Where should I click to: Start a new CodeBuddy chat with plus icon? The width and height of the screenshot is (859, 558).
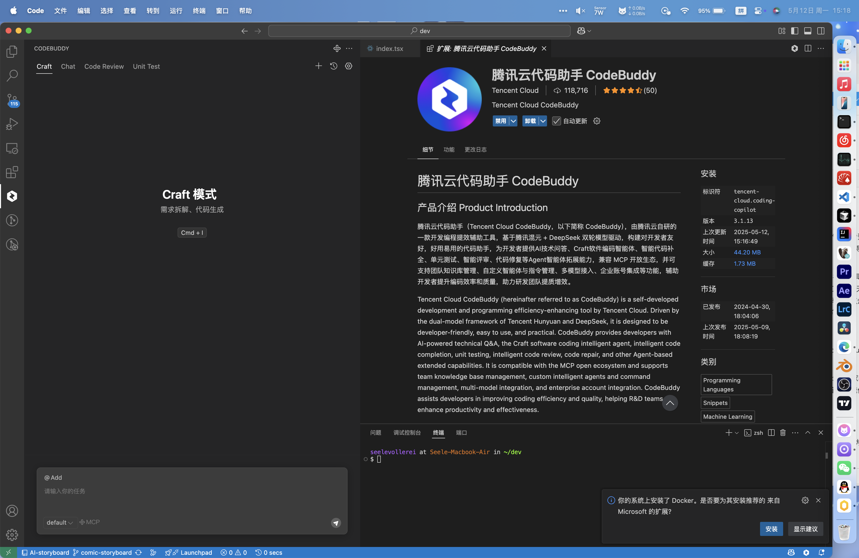pos(318,66)
